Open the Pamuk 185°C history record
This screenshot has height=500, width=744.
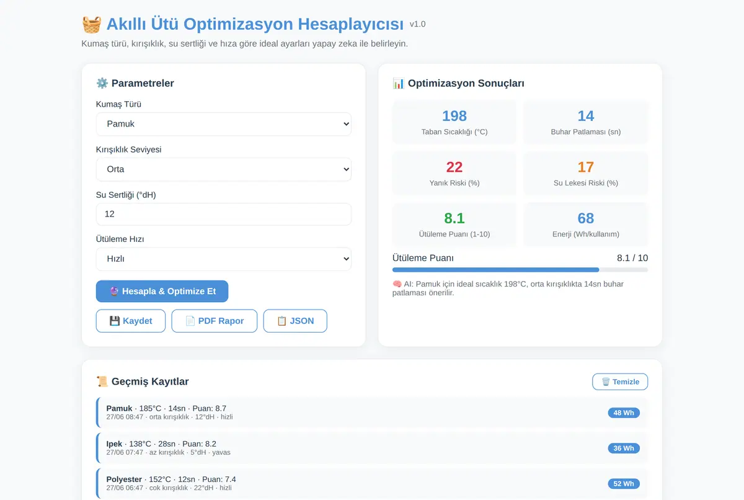(372, 413)
